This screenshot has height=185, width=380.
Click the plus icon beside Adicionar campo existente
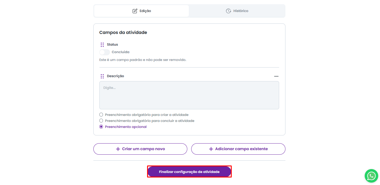tap(211, 149)
